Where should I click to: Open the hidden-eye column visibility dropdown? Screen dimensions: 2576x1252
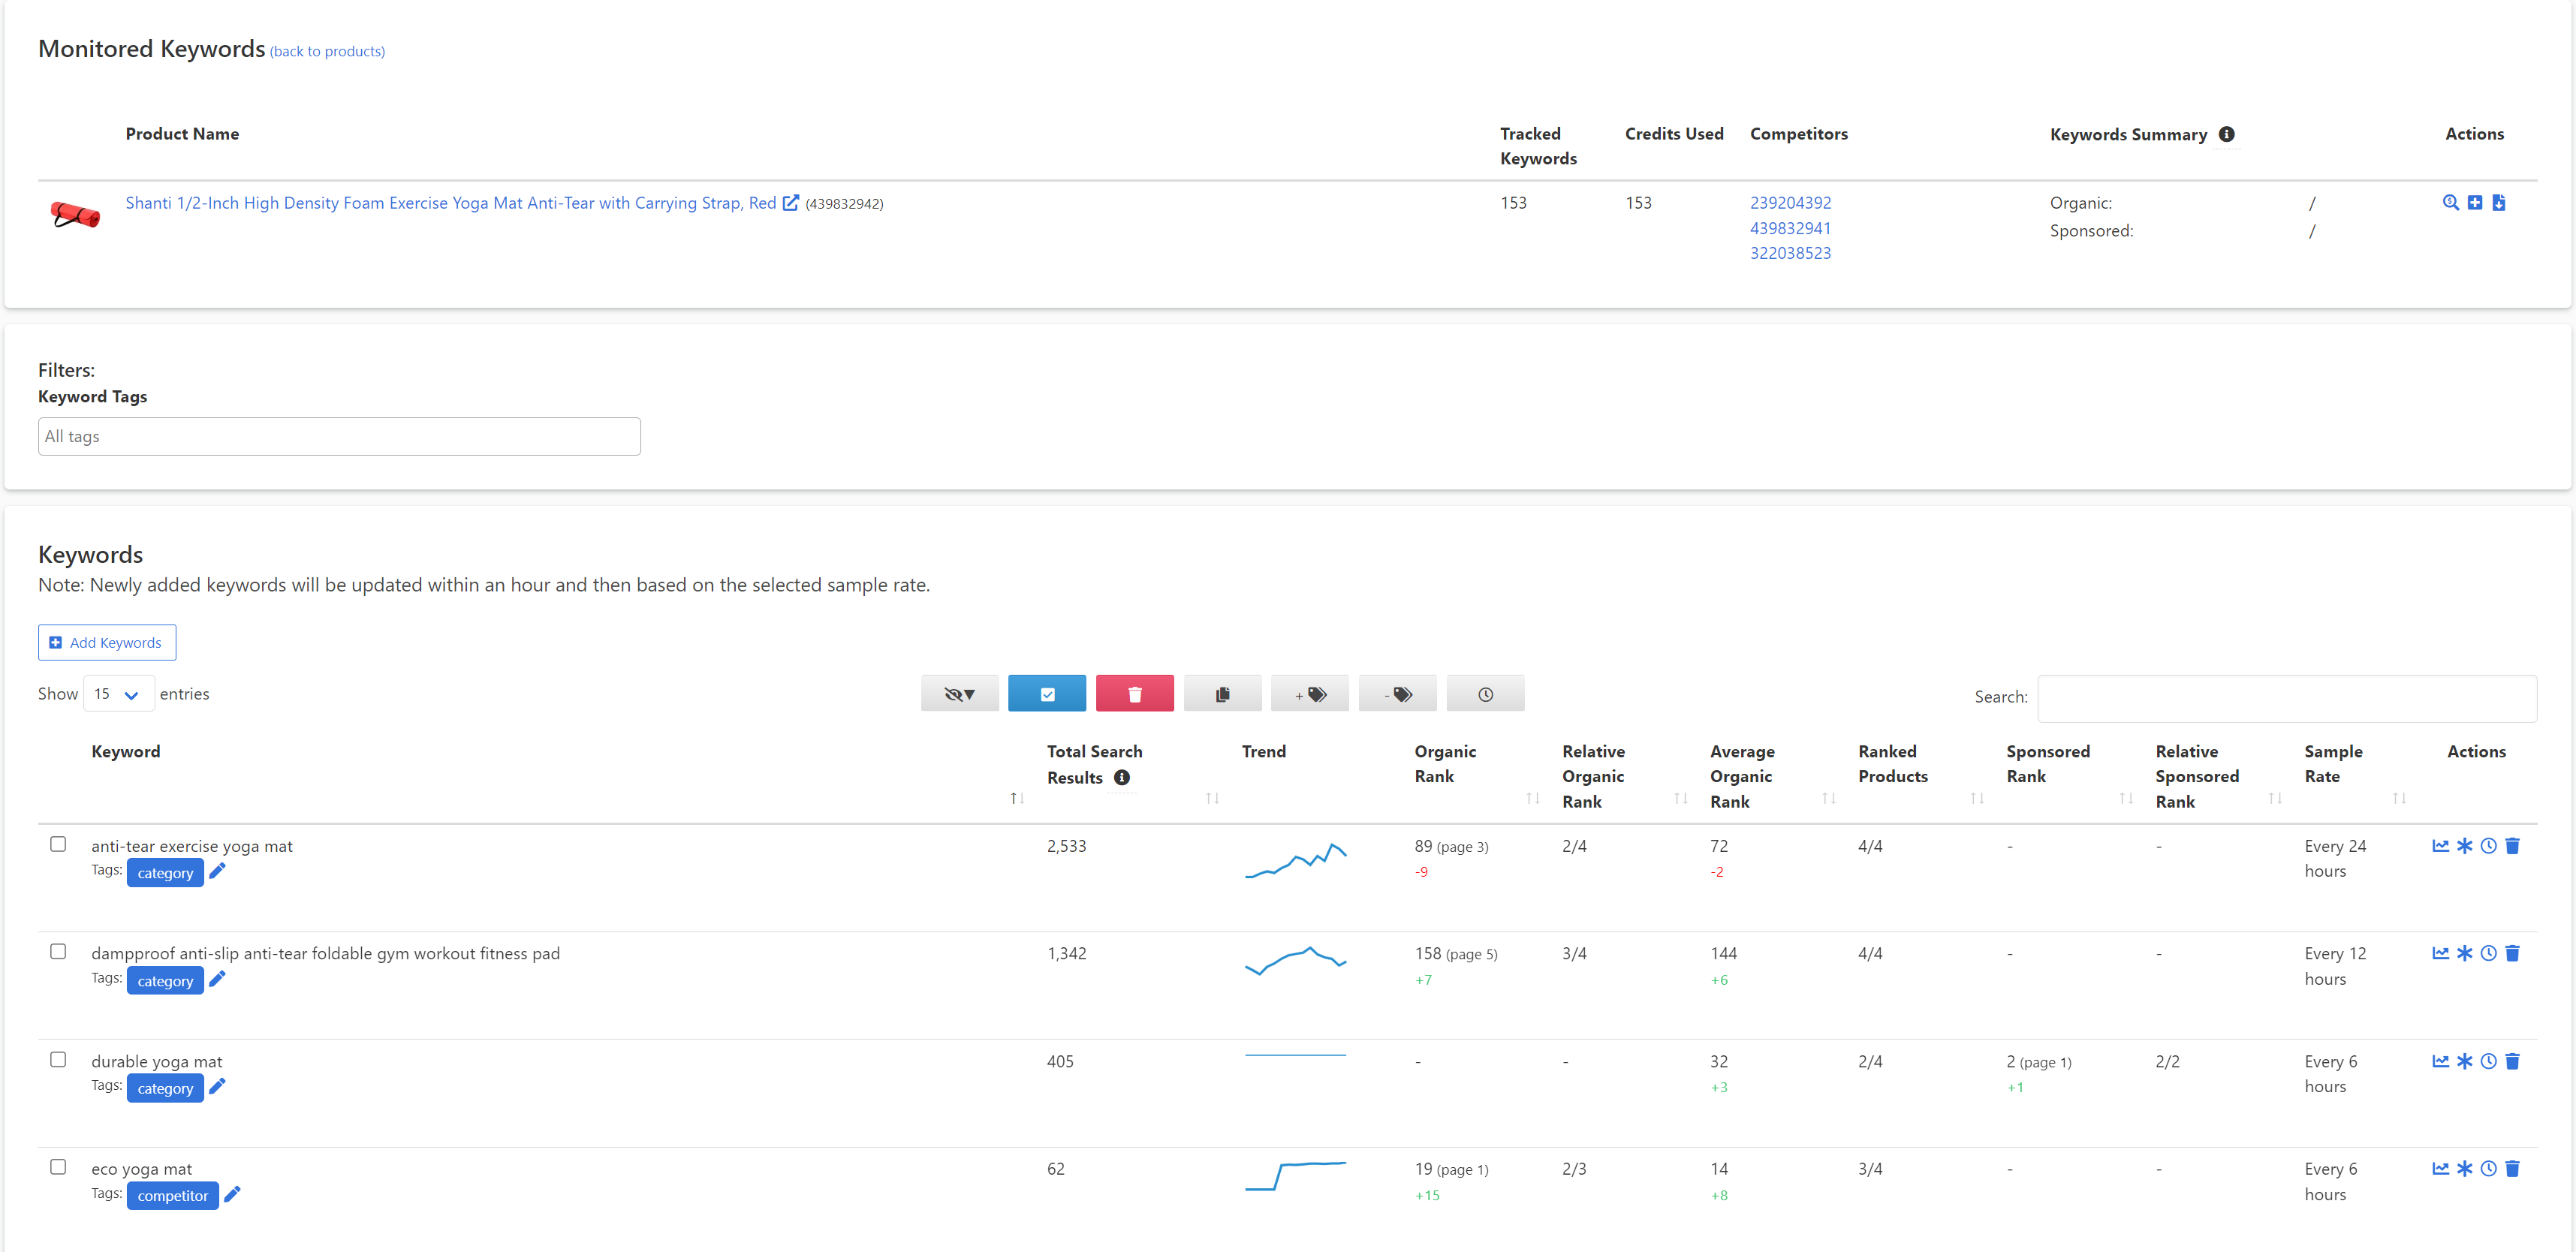point(959,694)
